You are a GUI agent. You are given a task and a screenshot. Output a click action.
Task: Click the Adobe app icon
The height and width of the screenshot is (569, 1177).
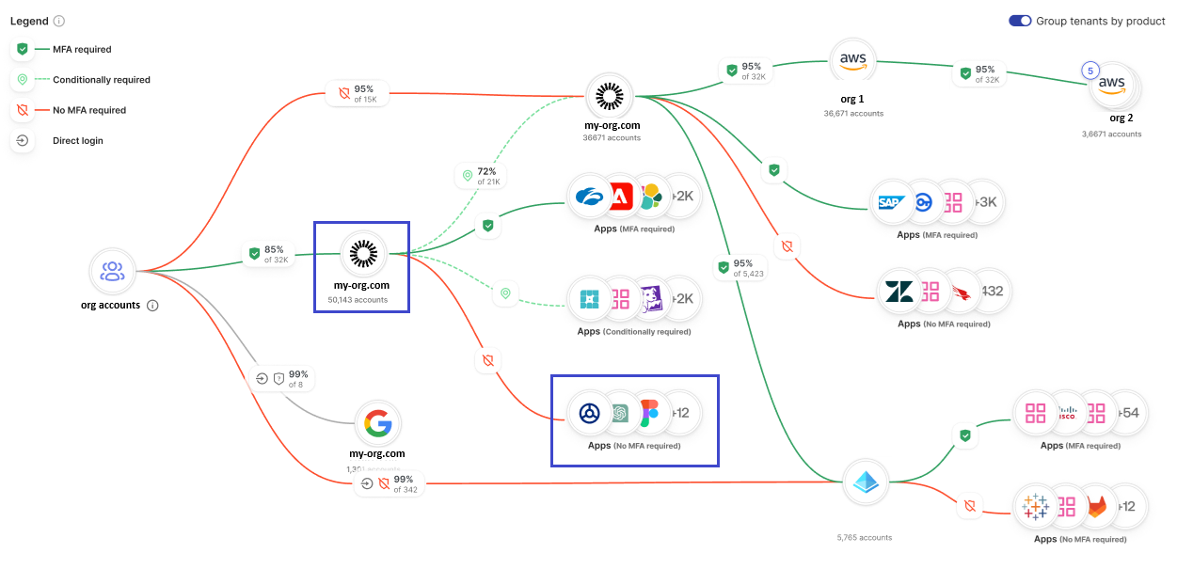621,196
